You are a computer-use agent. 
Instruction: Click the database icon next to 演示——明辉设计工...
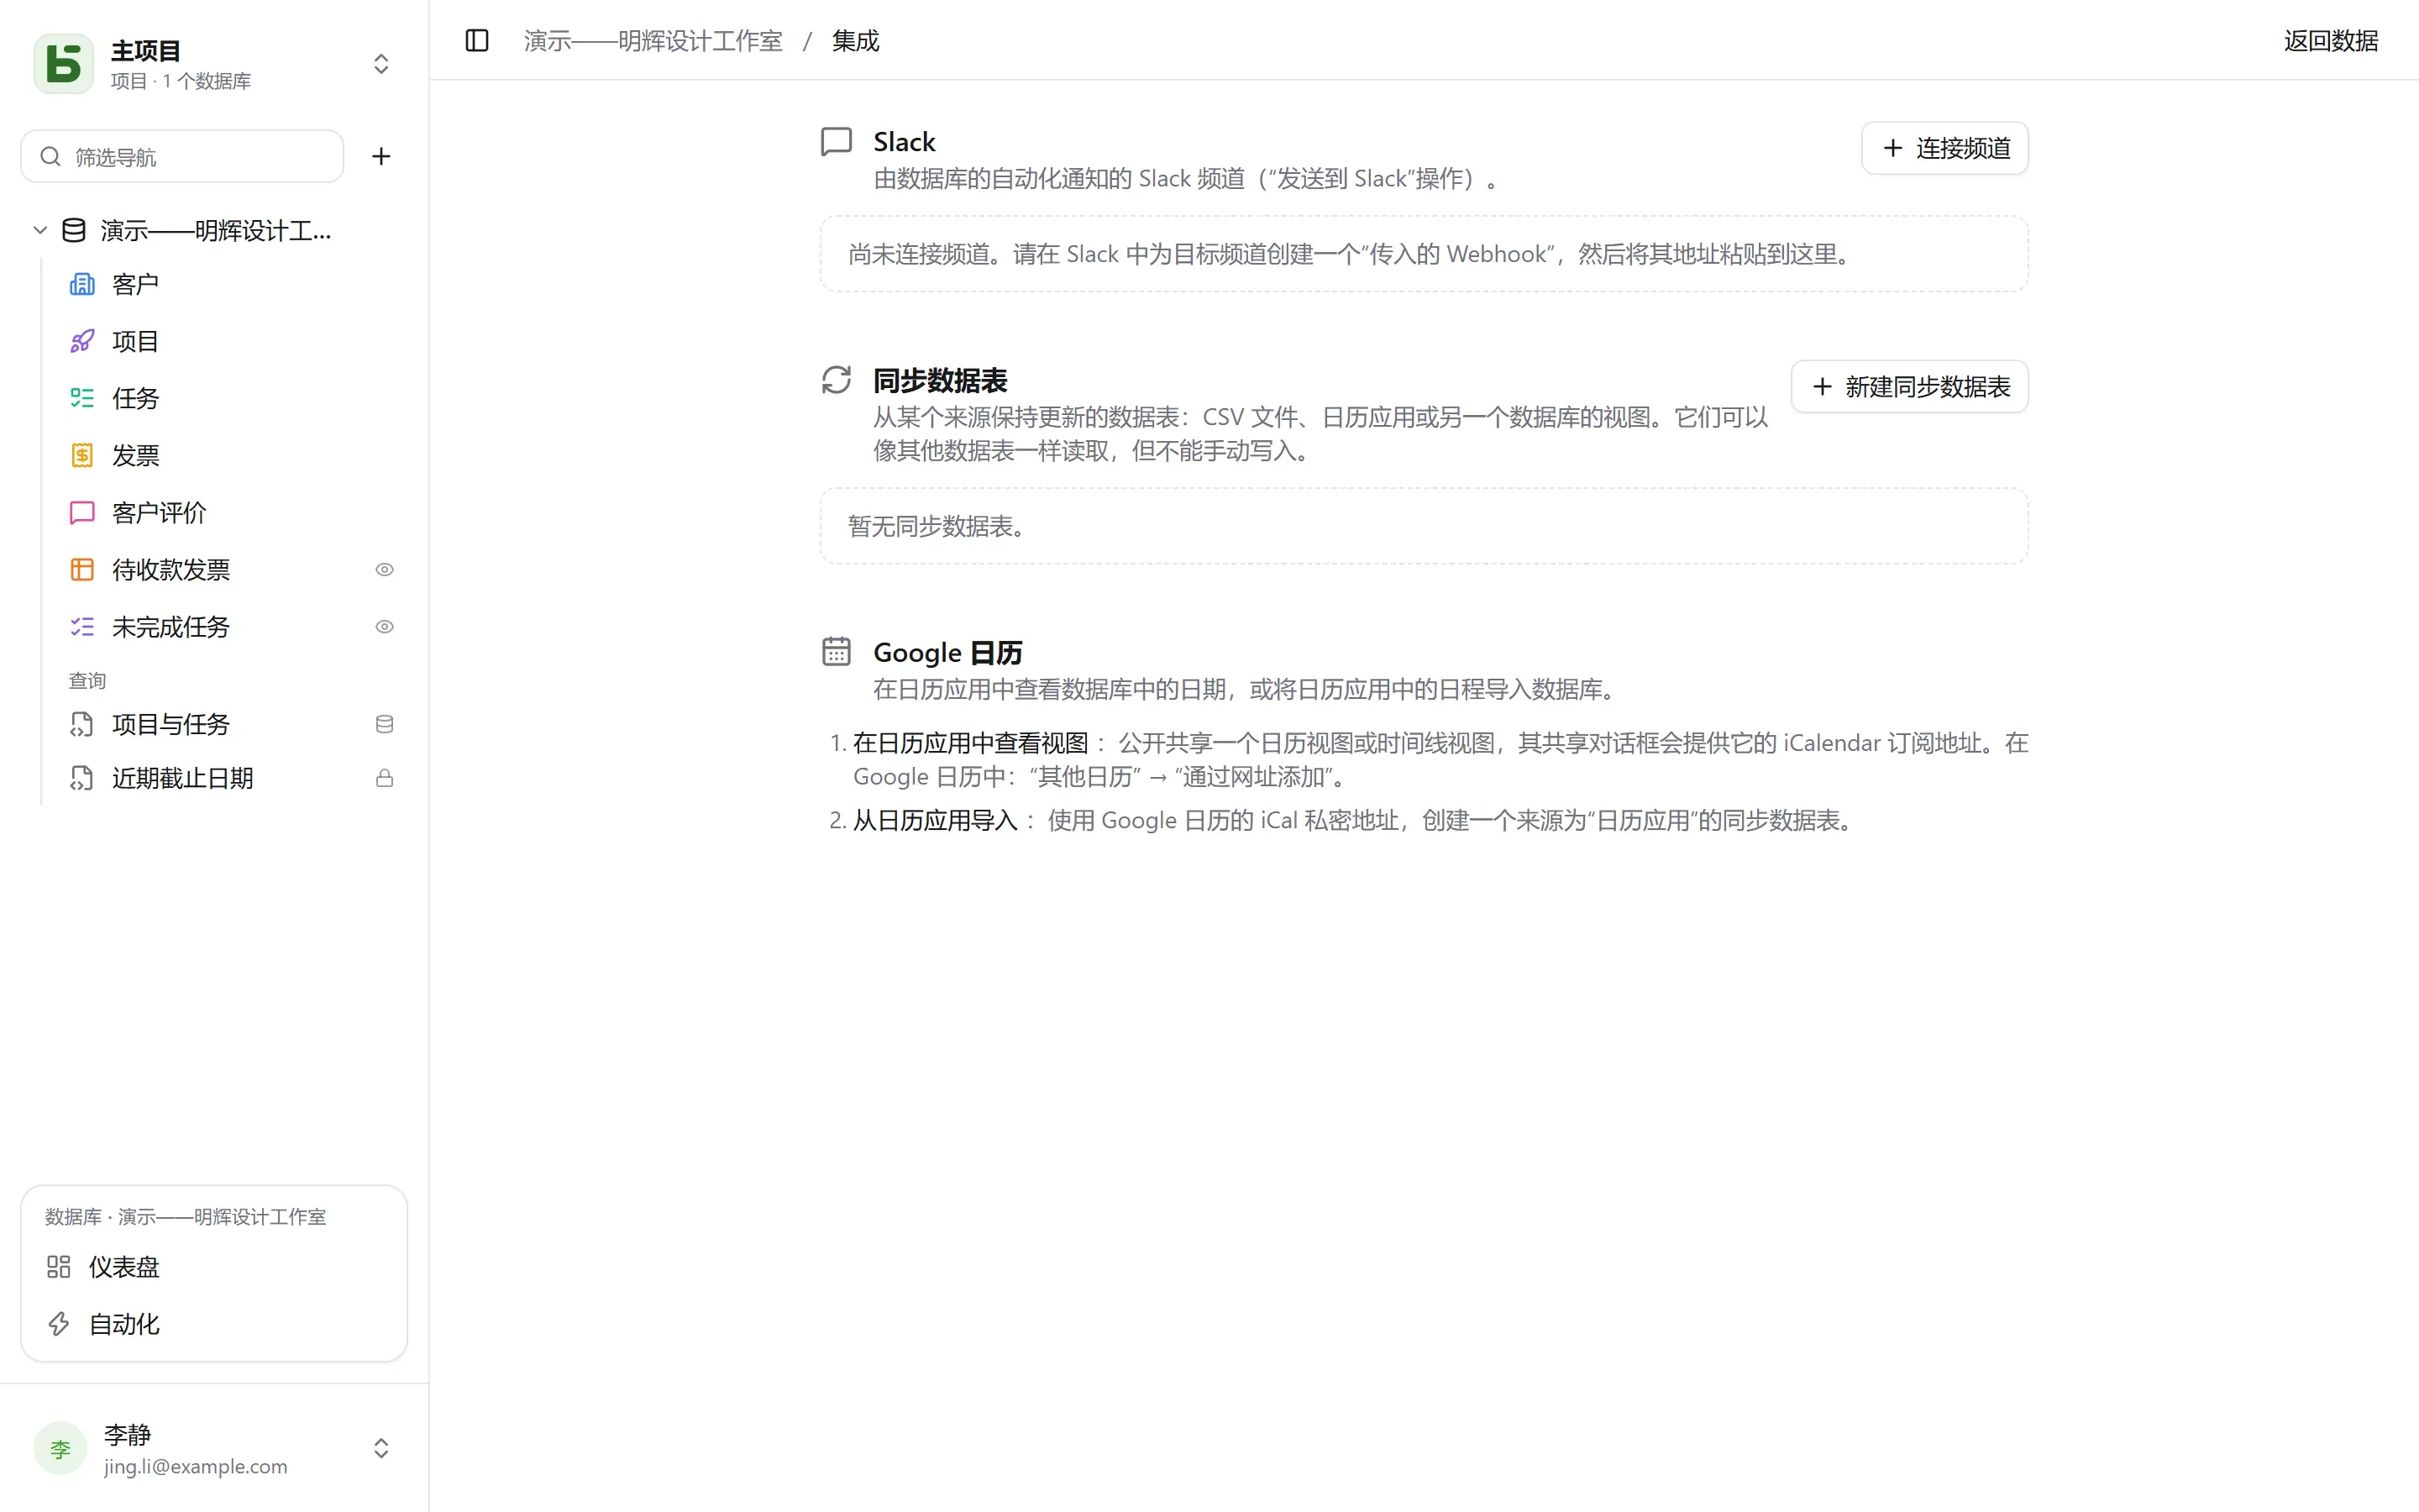pos(74,230)
